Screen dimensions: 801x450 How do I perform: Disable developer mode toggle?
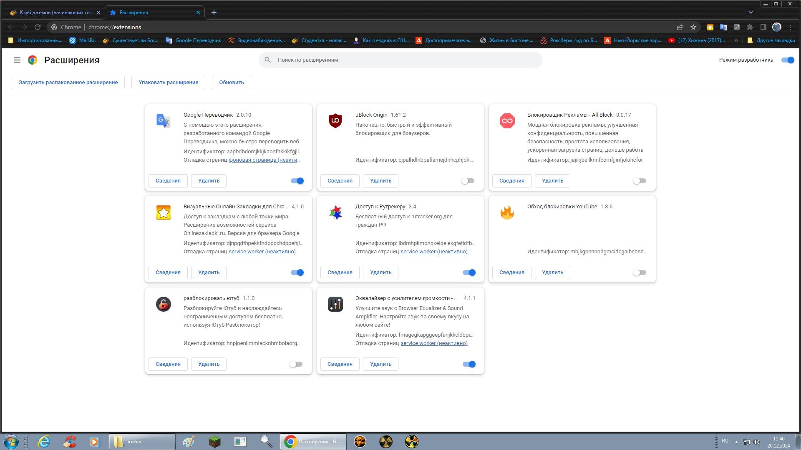click(x=788, y=60)
